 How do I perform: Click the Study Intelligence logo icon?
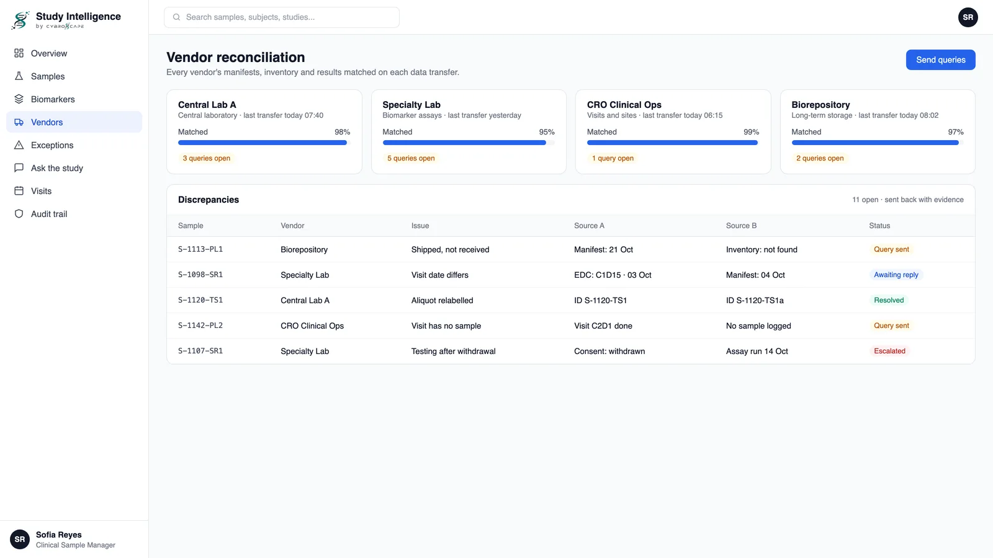[20, 20]
